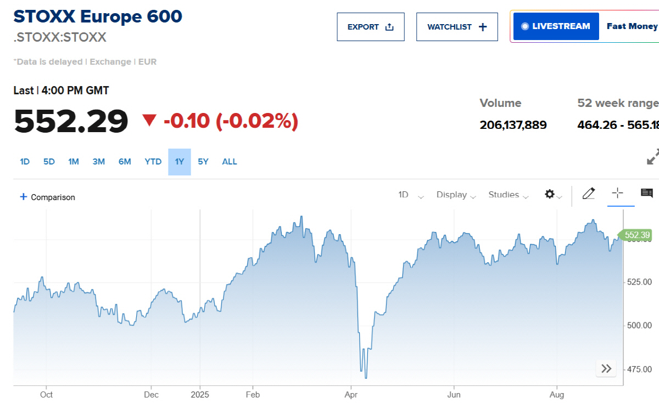The width and height of the screenshot is (659, 403).
Task: Open the Studies dropdown
Action: (504, 195)
